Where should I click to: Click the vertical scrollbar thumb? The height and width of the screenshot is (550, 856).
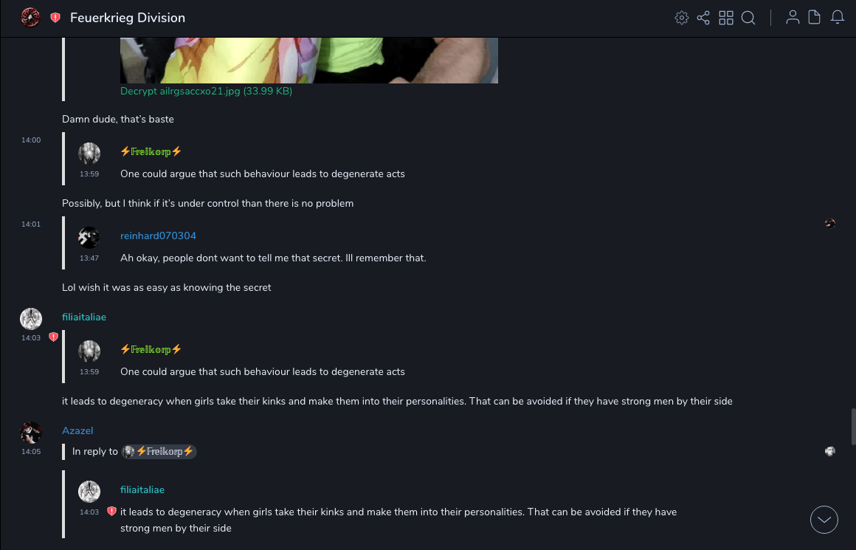853,426
